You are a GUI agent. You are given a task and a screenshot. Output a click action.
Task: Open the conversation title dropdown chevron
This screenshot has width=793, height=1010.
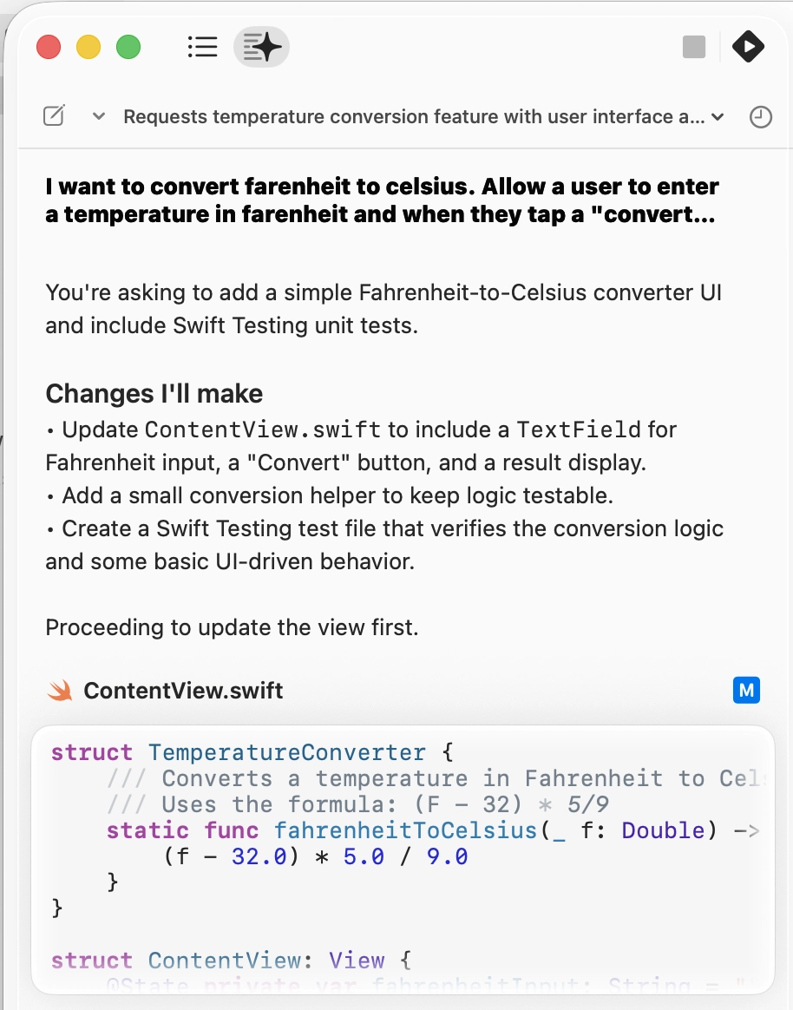tap(717, 117)
